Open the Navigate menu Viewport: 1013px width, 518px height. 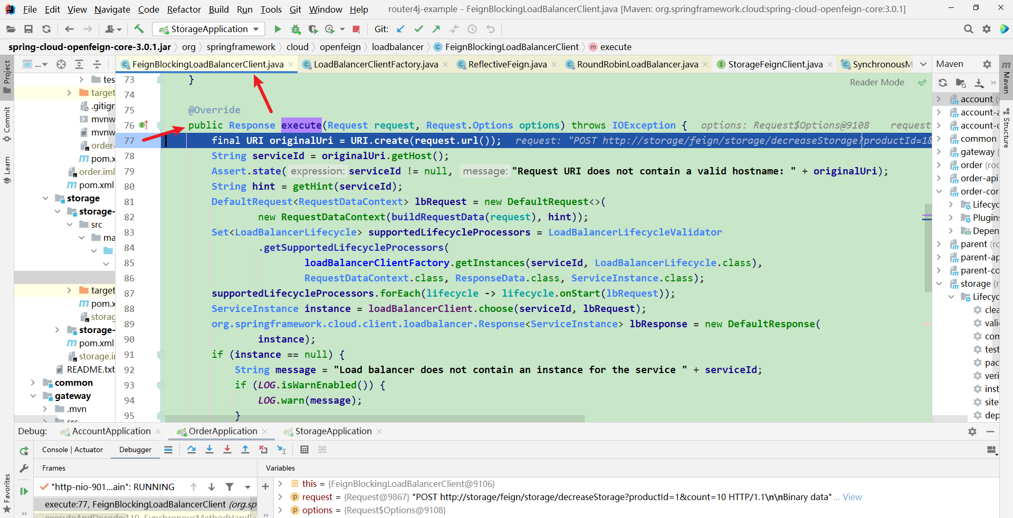point(112,9)
